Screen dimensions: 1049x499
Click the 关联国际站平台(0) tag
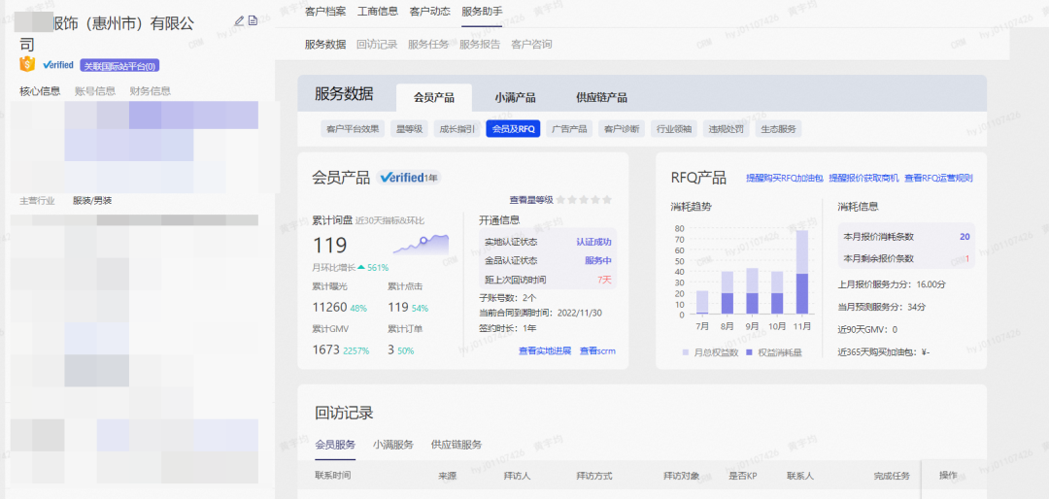119,66
